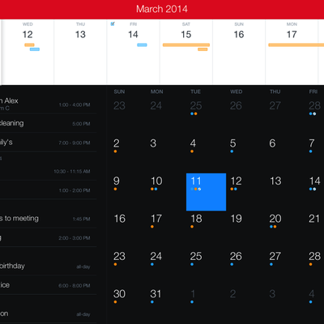Select March 30 in the month grid

(119, 294)
